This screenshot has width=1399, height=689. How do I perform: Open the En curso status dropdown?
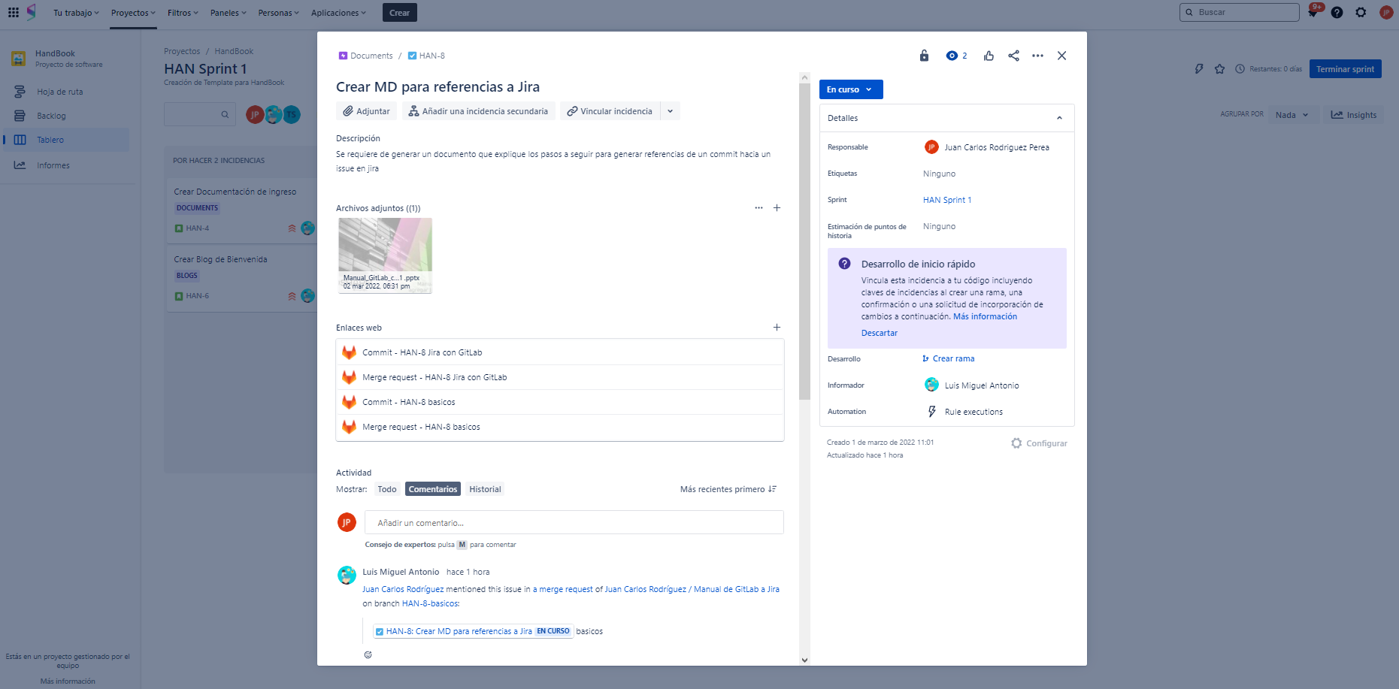pyautogui.click(x=851, y=89)
